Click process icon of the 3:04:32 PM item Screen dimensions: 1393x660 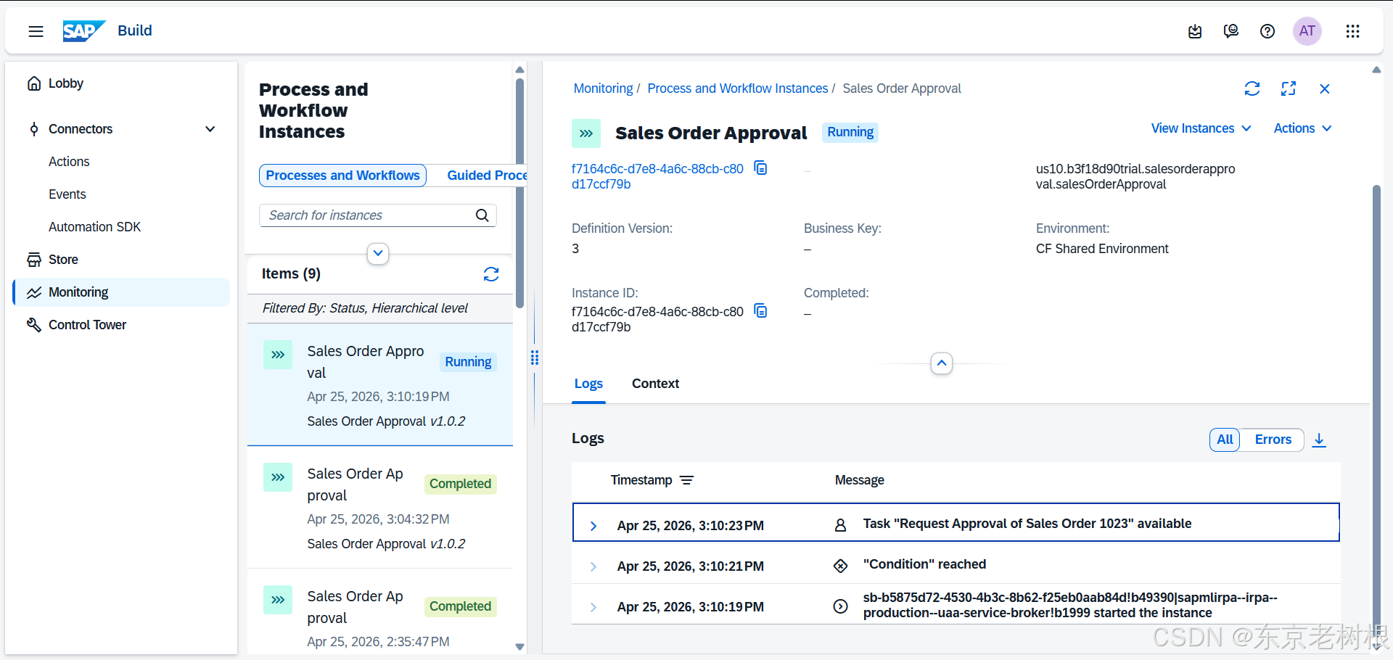pos(278,477)
